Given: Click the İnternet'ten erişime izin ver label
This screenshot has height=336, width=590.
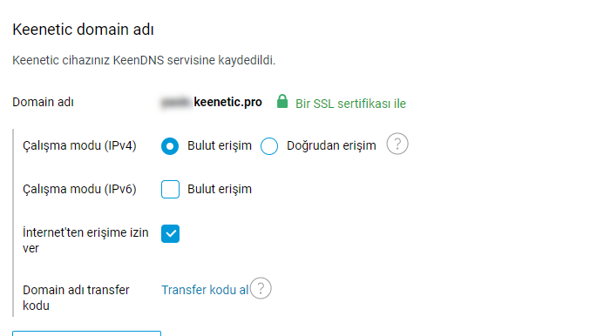Looking at the screenshot, I should click(85, 240).
